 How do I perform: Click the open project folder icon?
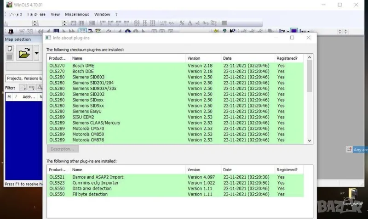pyautogui.click(x=23, y=54)
